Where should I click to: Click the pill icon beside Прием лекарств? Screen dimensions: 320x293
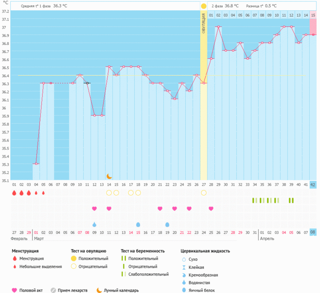tap(53, 290)
